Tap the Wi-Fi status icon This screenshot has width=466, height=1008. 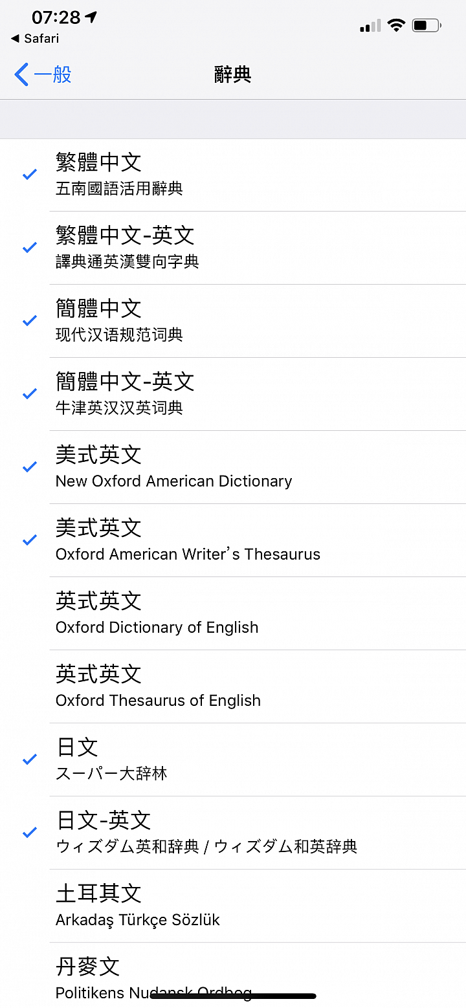point(396,25)
